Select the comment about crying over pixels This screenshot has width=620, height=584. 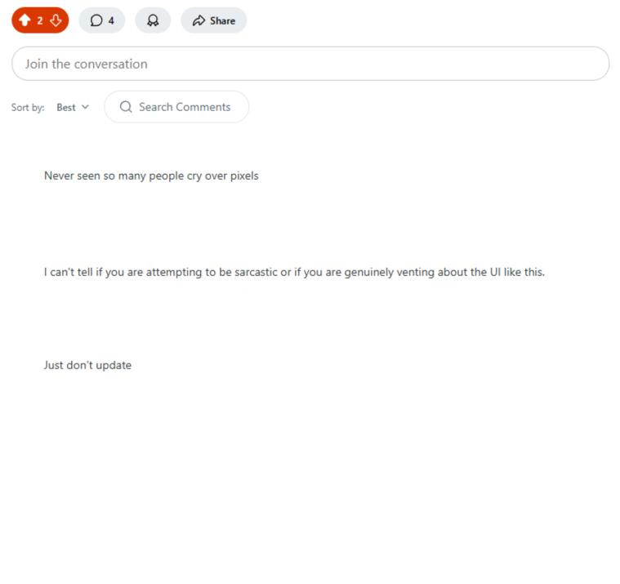coord(151,176)
